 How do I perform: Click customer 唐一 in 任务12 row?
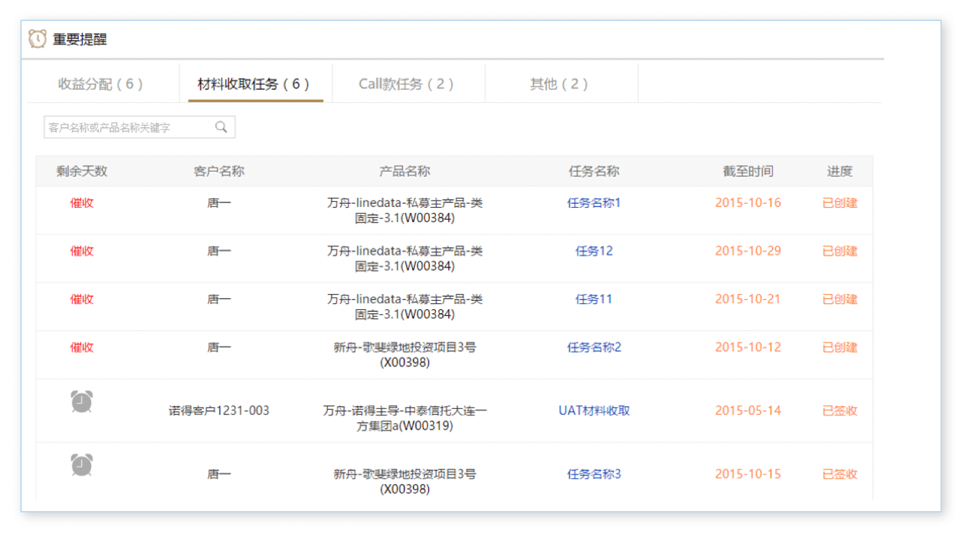(x=219, y=251)
